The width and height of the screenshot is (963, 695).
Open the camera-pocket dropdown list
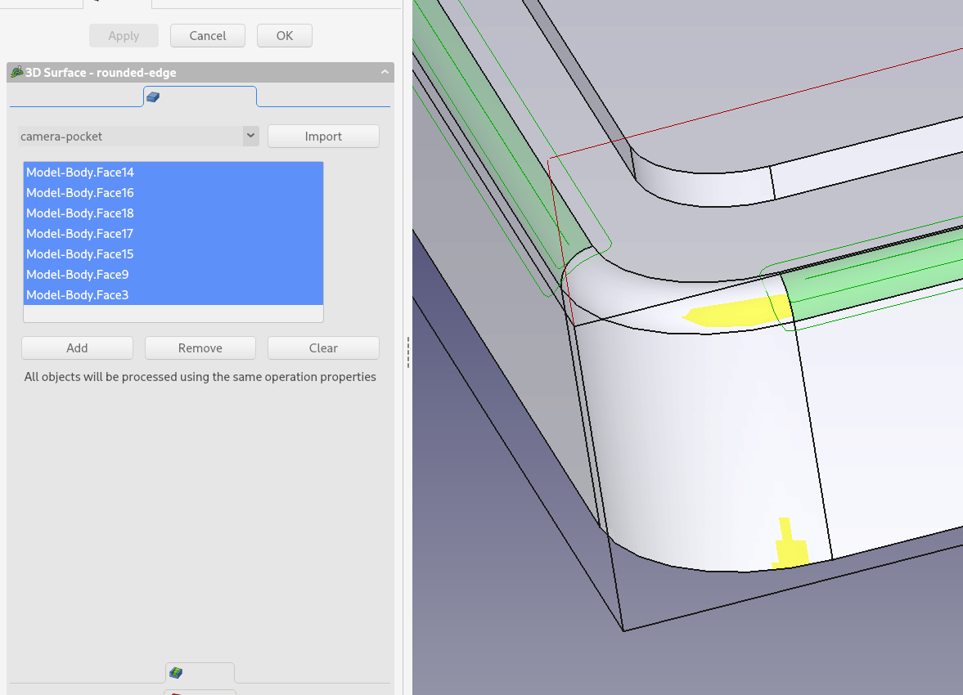[250, 137]
